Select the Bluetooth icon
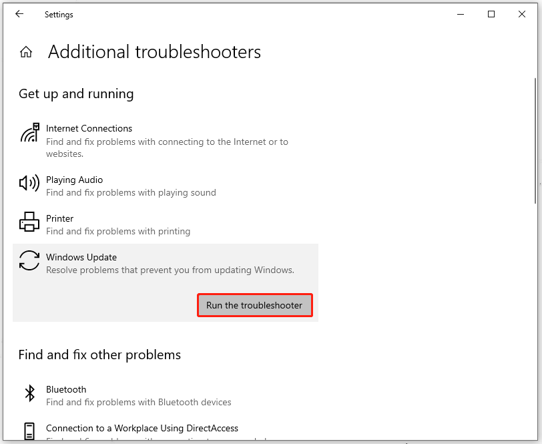Image resolution: width=542 pixels, height=444 pixels. (30, 393)
